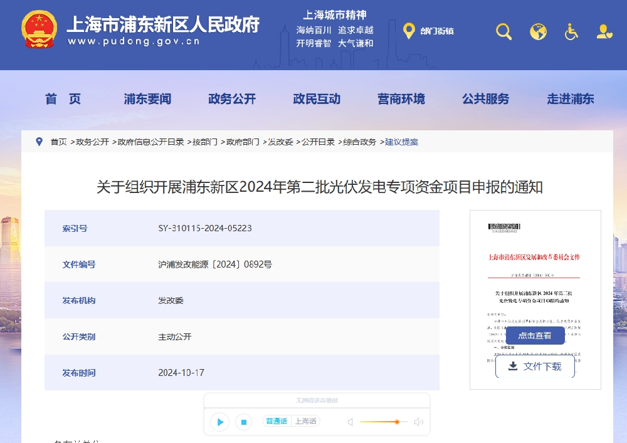Image resolution: width=627 pixels, height=443 pixels.
Task: Open the 政务公开 navigation menu
Action: click(x=232, y=99)
